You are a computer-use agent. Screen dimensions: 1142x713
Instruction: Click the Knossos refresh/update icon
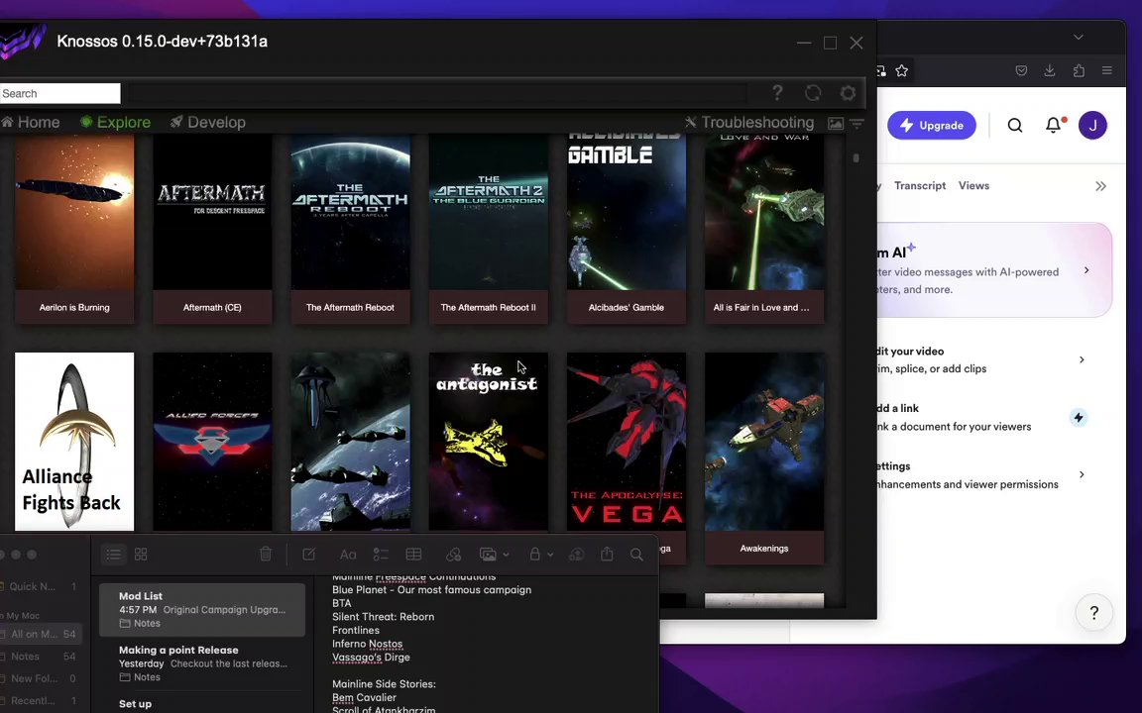point(813,93)
